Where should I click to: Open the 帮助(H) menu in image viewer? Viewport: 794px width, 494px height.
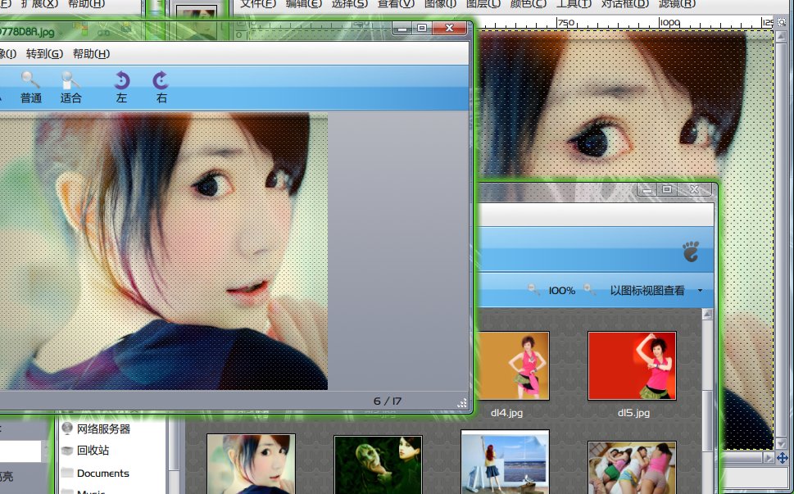(x=91, y=53)
